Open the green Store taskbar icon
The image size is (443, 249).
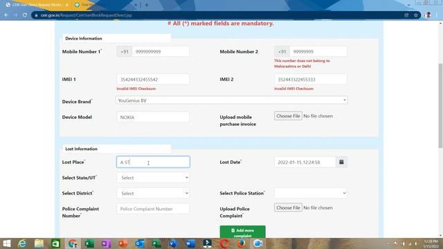pyautogui.click(x=56, y=243)
